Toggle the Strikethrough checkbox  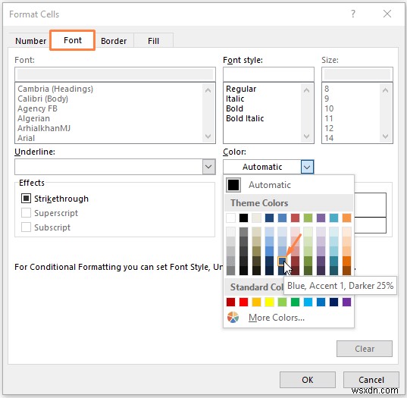(x=26, y=199)
